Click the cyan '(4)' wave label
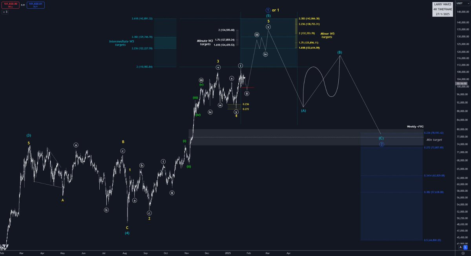 point(127,233)
